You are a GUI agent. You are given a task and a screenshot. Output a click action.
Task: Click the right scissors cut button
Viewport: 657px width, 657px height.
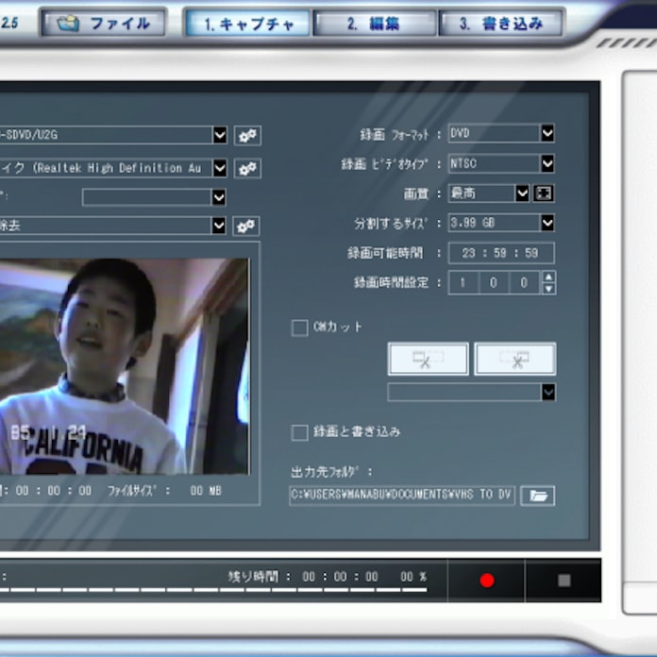[x=514, y=359]
